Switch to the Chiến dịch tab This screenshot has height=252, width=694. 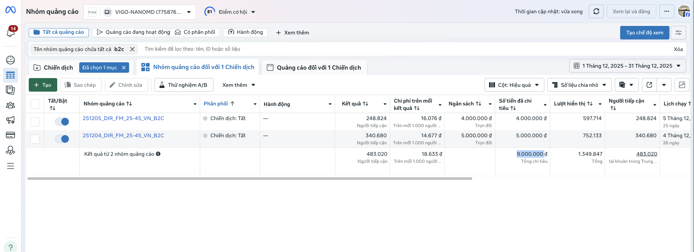54,68
